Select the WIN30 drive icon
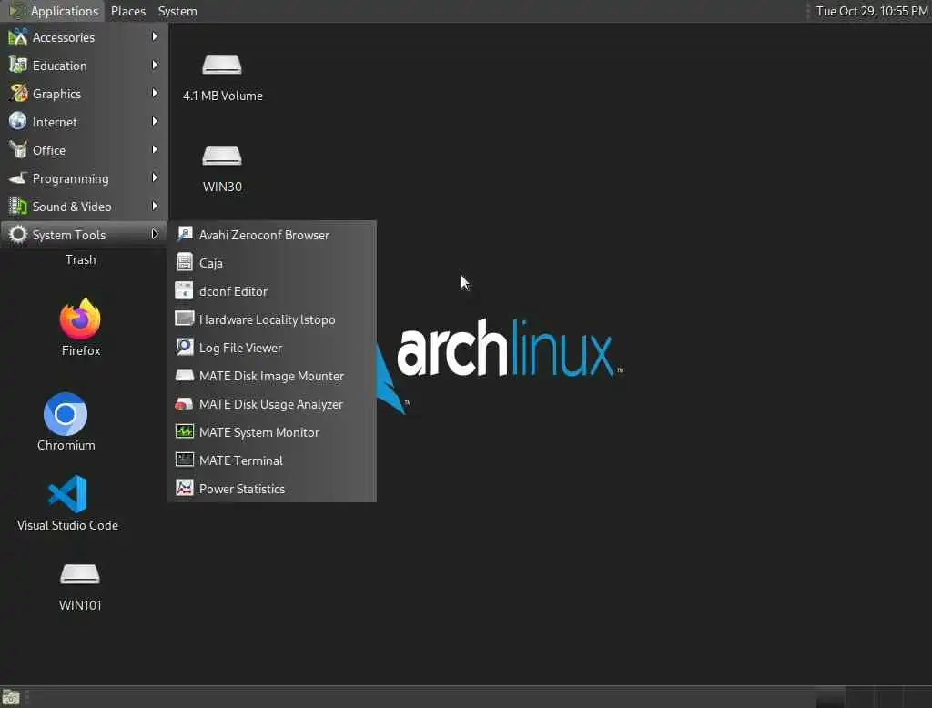 click(x=222, y=156)
